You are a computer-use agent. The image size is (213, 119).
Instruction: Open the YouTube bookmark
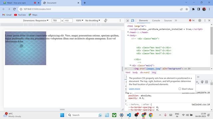20,15
